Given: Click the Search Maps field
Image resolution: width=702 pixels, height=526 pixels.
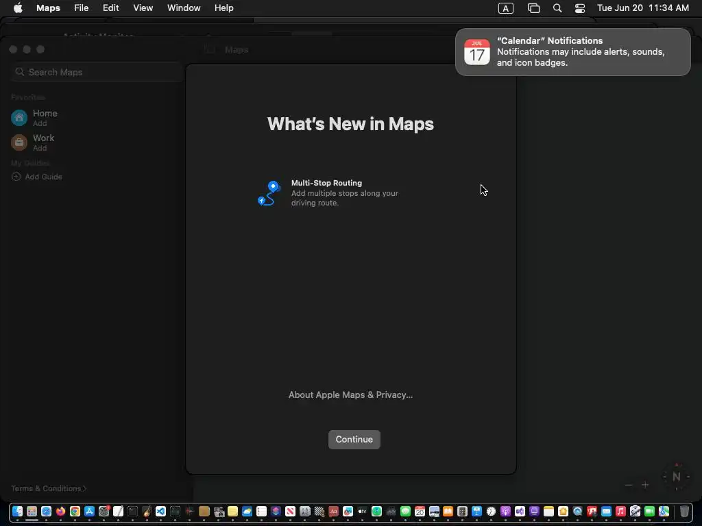Looking at the screenshot, I should (x=96, y=72).
